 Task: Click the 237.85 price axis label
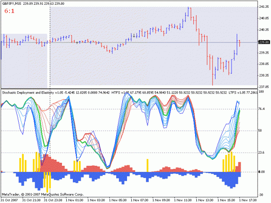[x=264, y=87]
